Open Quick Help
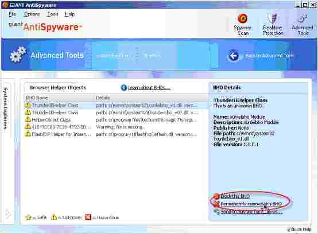318x234 pixels. tap(299, 229)
